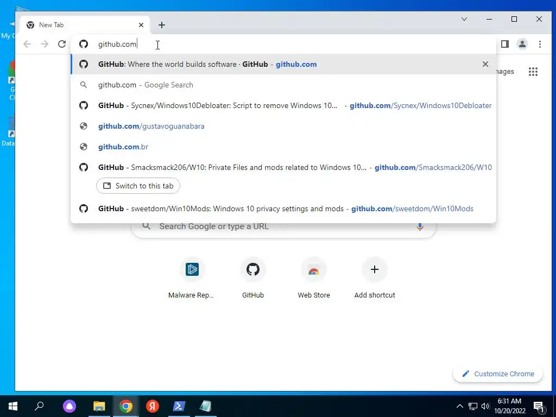This screenshot has width=556, height=417.
Task: Click the Switch to this tab button
Action: pos(138,186)
